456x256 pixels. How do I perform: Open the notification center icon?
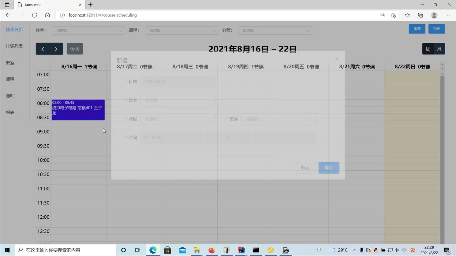point(447,250)
